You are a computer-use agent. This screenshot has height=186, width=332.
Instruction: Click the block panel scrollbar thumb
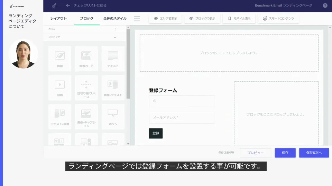tap(128, 64)
